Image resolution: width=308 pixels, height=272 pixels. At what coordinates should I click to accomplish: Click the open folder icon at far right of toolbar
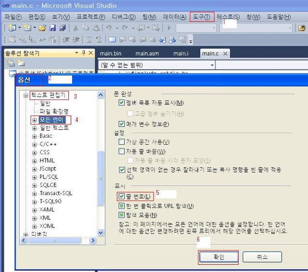click(302, 28)
